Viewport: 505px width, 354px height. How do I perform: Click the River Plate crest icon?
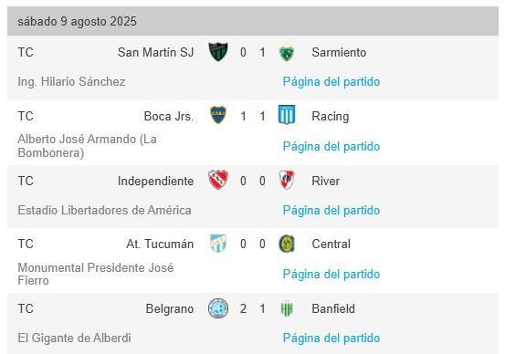[287, 180]
